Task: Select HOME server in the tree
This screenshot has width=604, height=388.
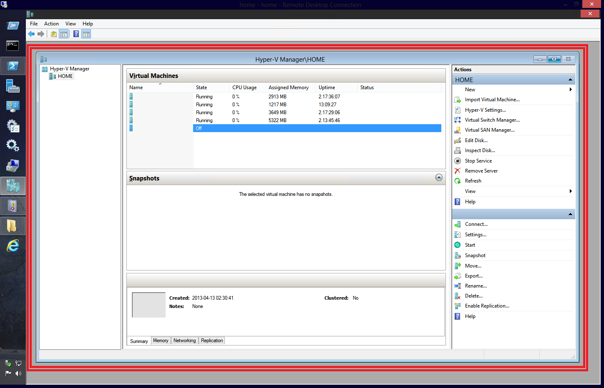Action: 65,76
